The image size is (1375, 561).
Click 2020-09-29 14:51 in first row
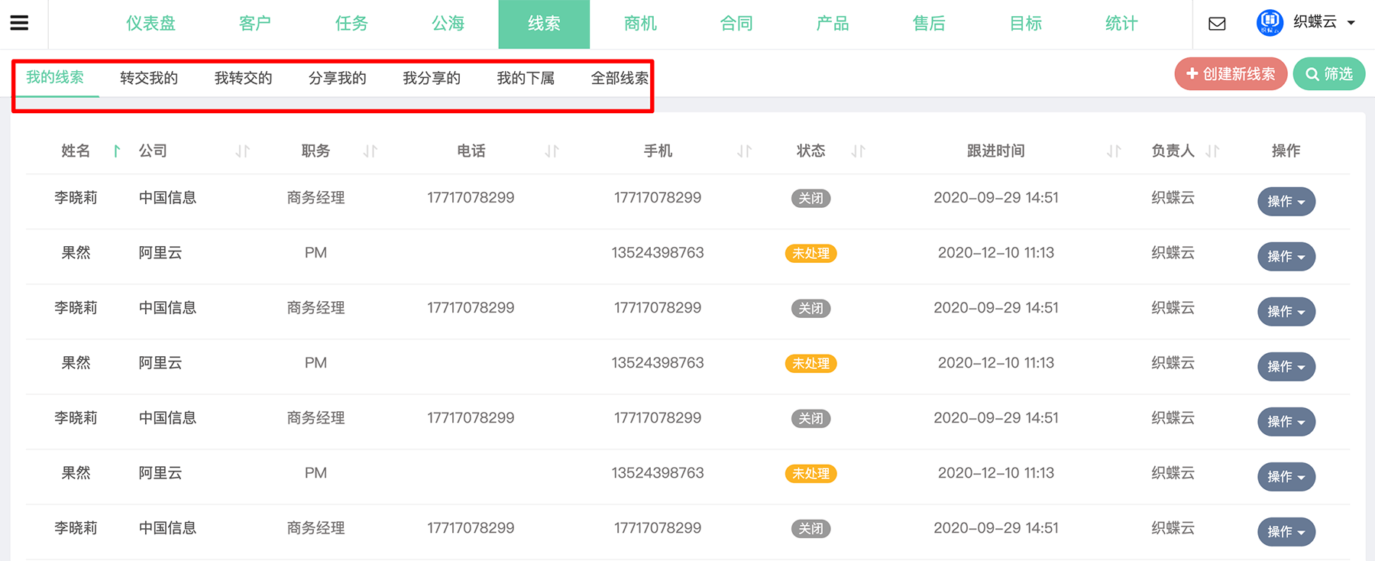pyautogui.click(x=996, y=198)
